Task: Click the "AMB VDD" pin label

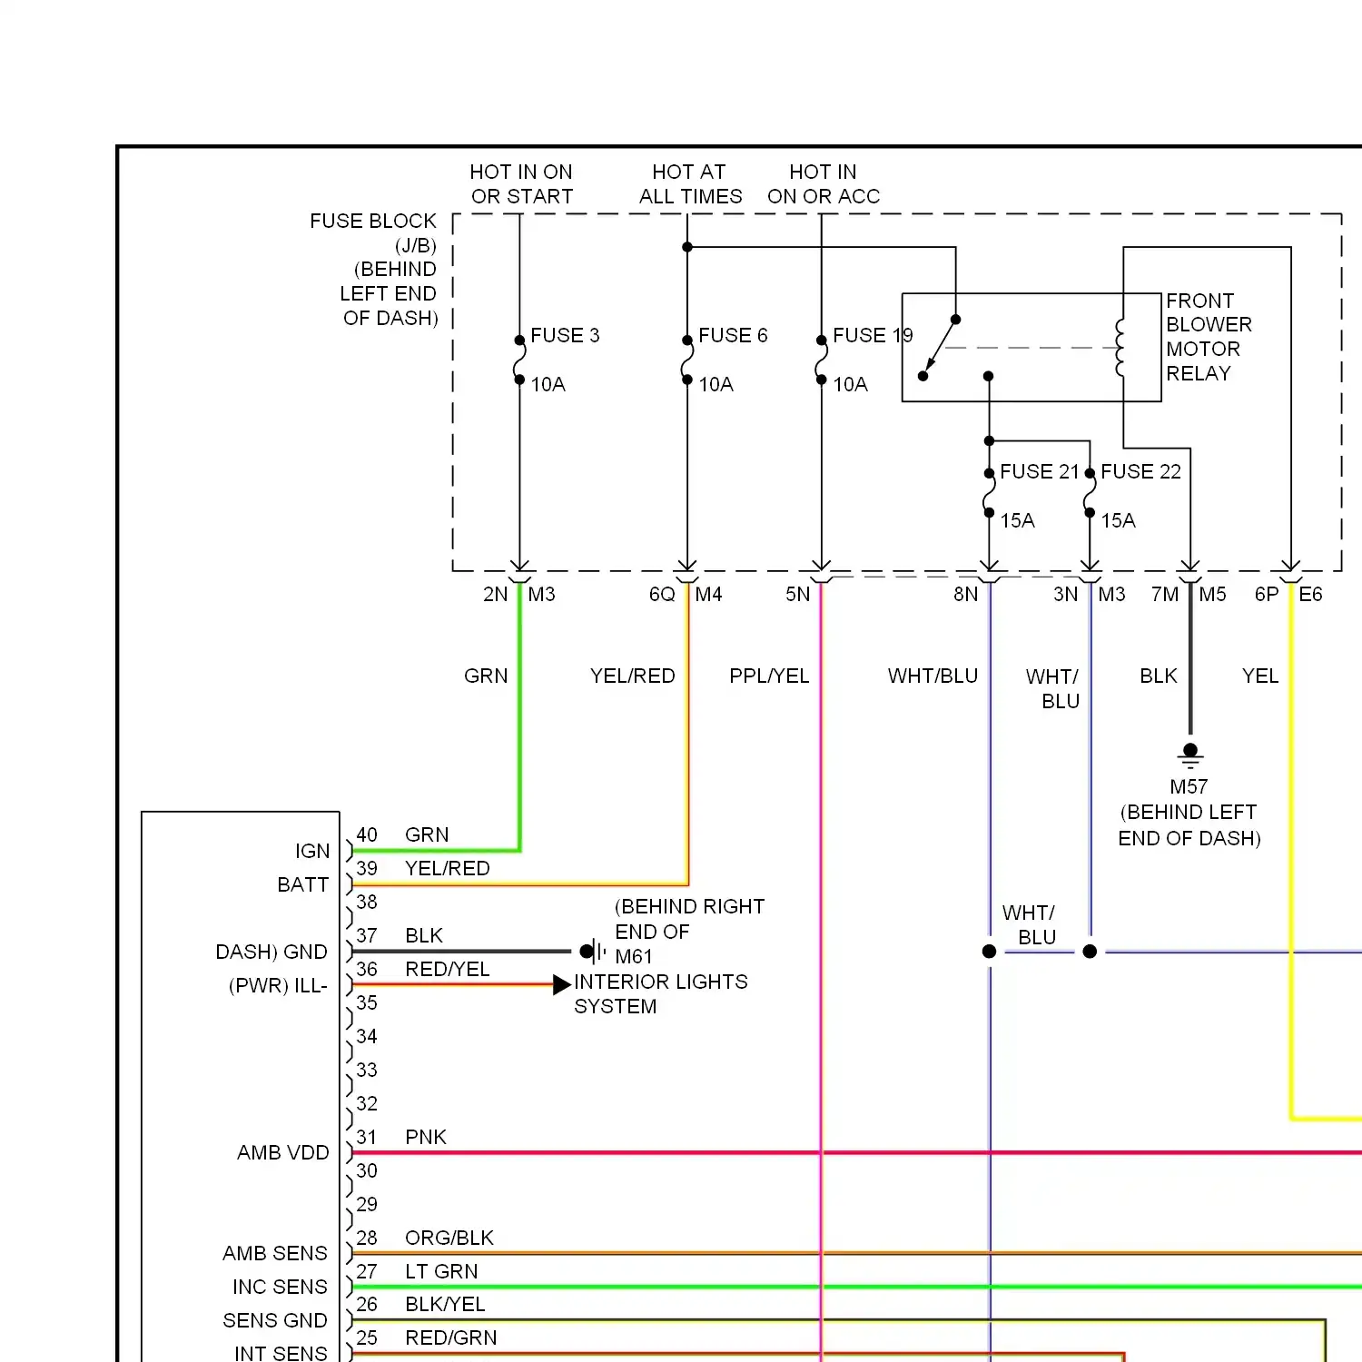Action: [x=283, y=1153]
